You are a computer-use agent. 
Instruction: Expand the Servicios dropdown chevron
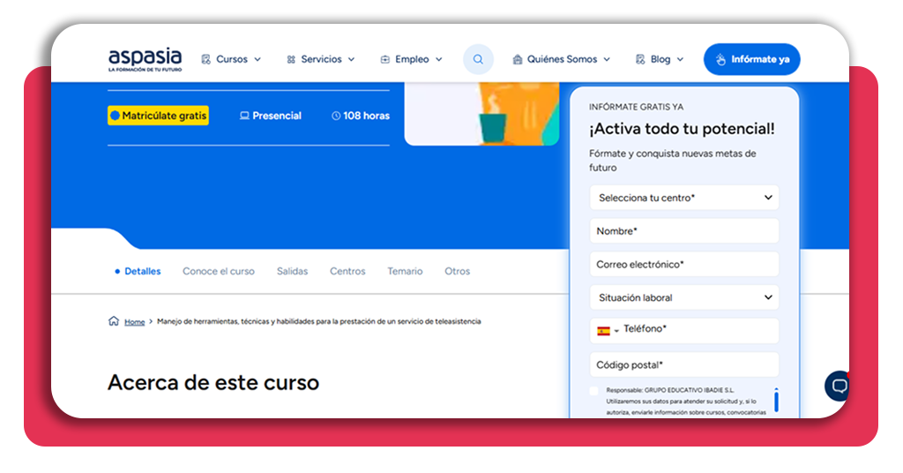coord(351,59)
